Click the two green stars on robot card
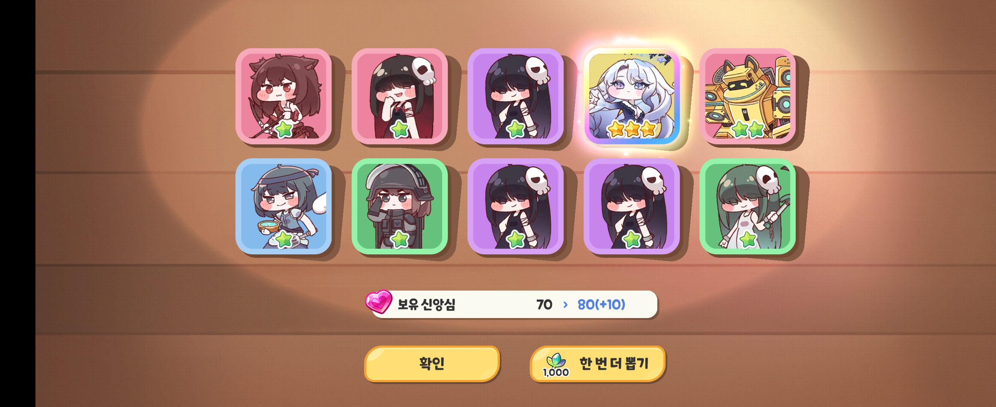 click(747, 129)
